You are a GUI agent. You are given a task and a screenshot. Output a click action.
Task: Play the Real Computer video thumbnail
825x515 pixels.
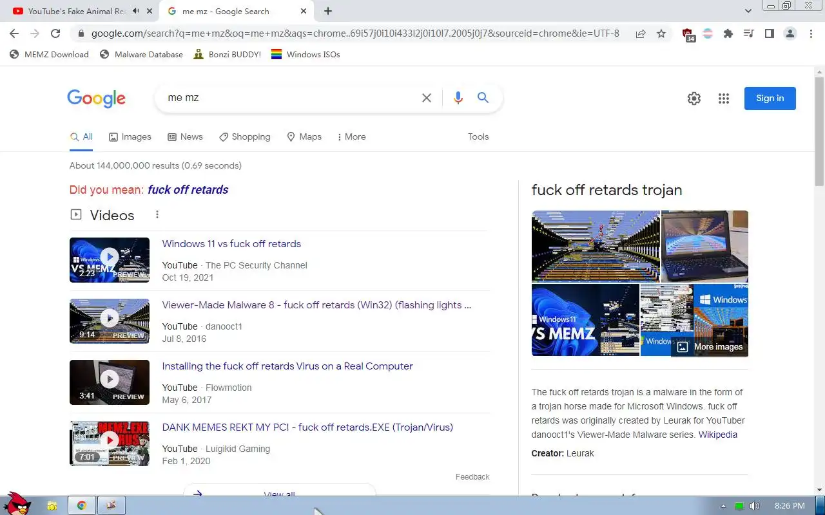point(110,382)
